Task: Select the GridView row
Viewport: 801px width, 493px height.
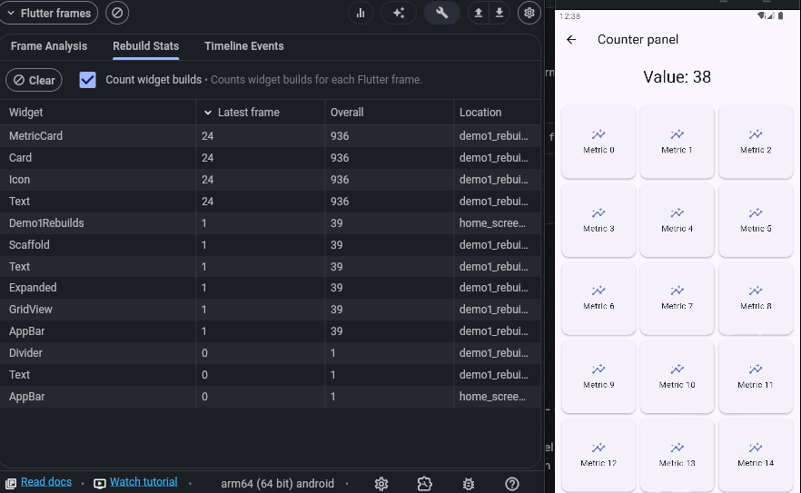Action: [271, 310]
